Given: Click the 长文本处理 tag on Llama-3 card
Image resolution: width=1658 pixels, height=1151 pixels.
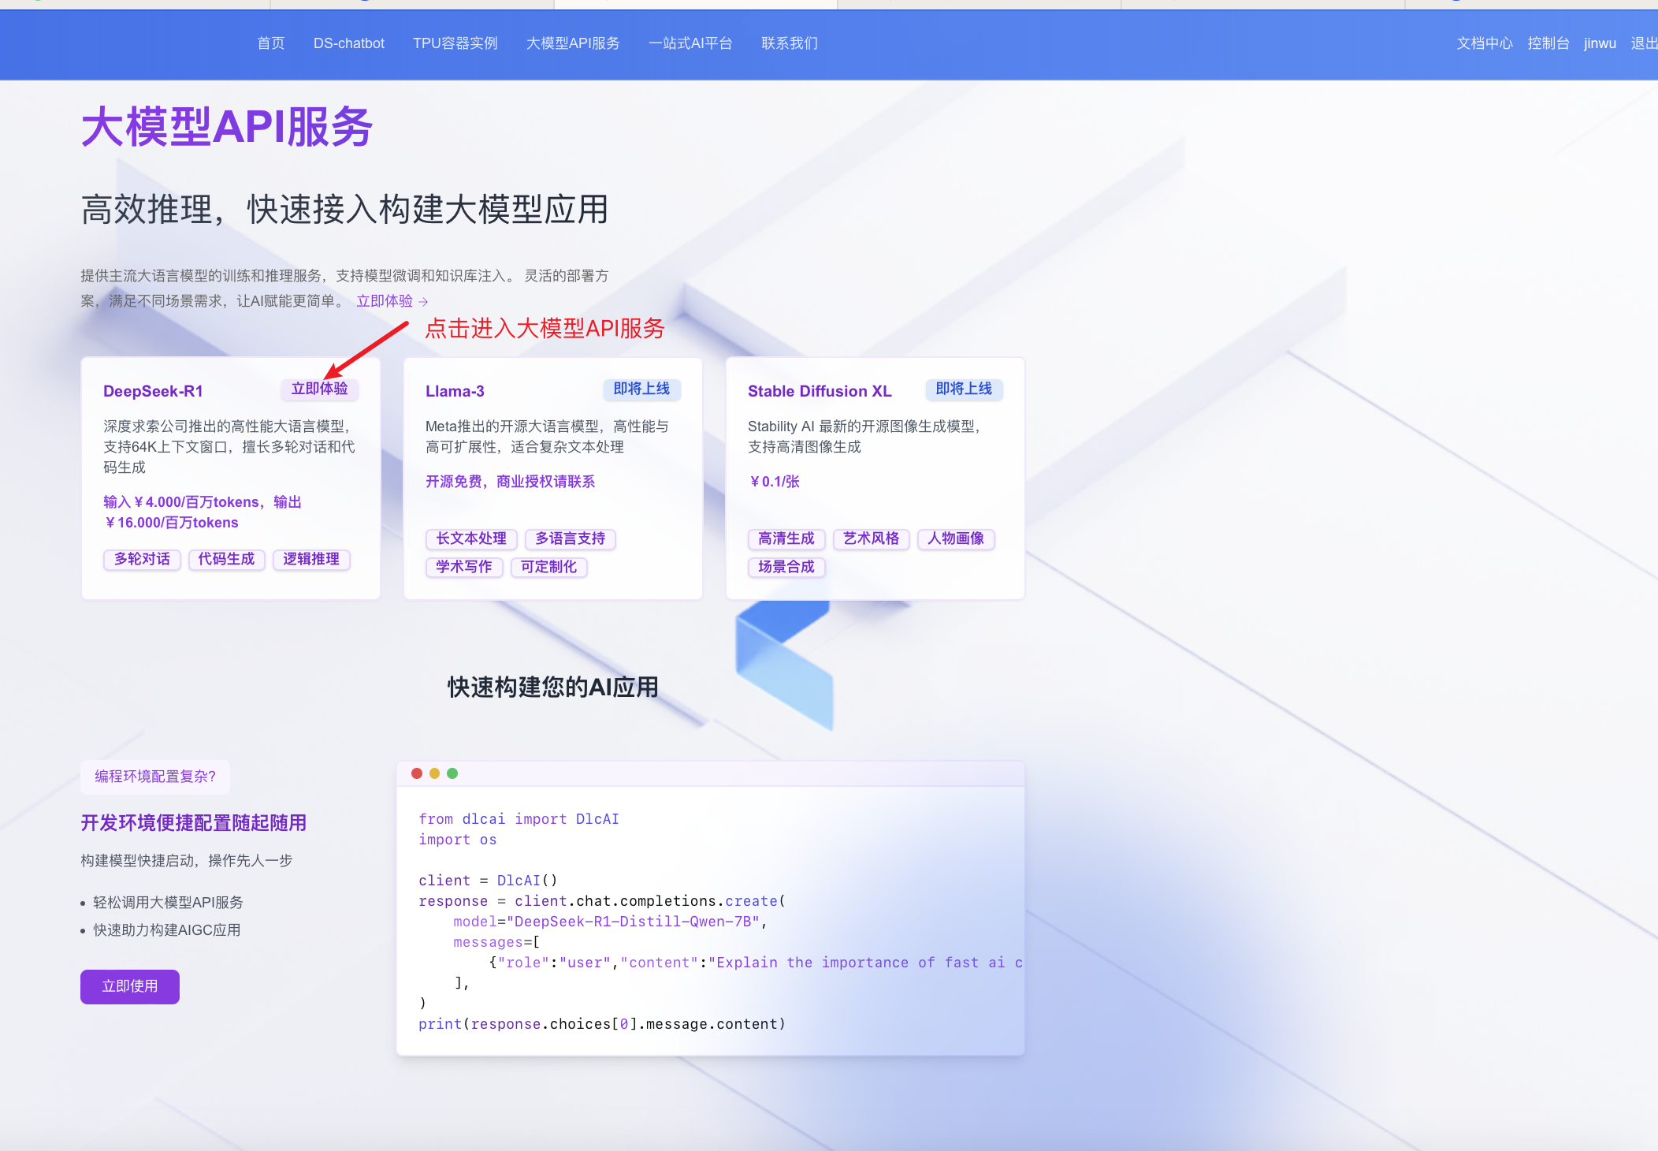Looking at the screenshot, I should pyautogui.click(x=471, y=539).
